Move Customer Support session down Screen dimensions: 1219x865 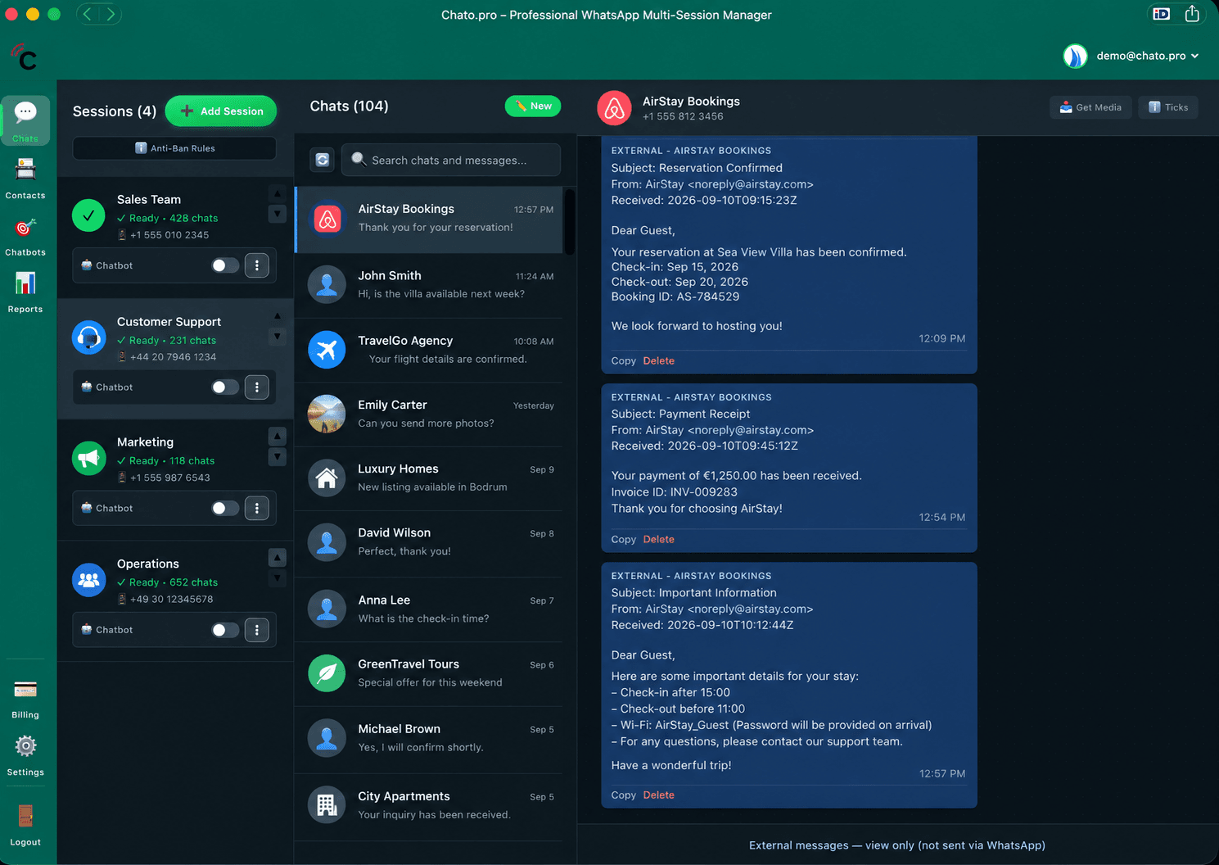[x=278, y=337]
